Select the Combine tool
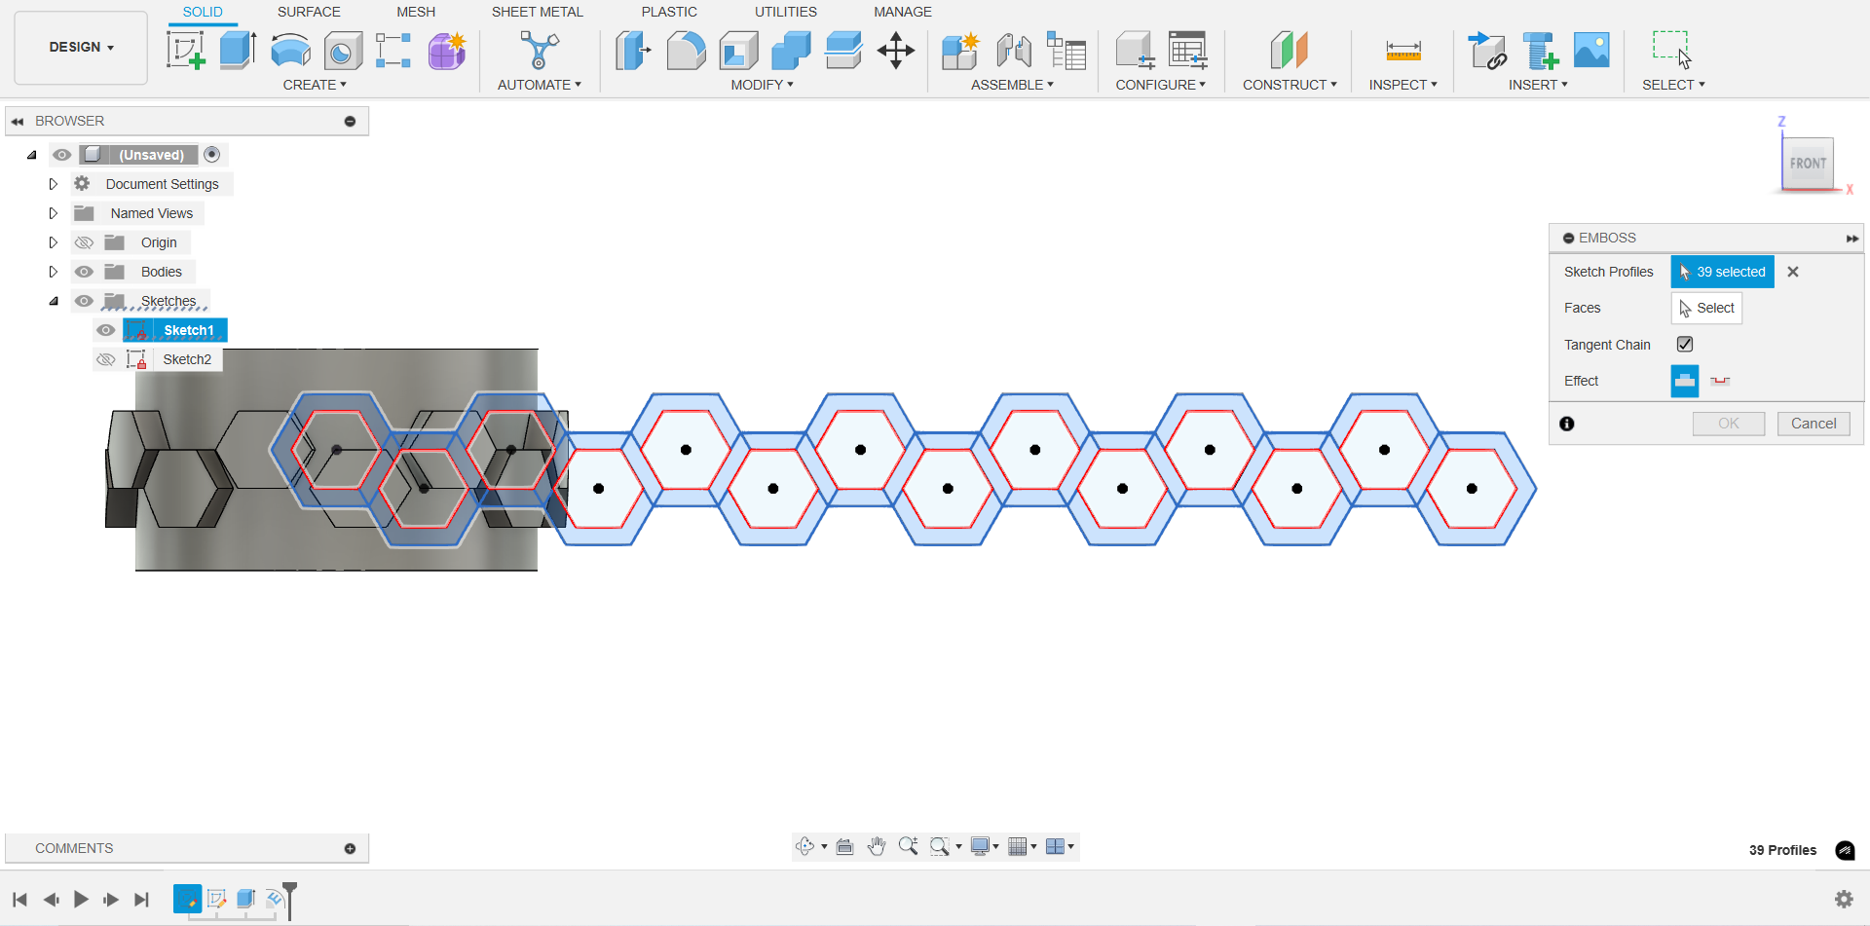This screenshot has height=926, width=1870. [x=791, y=50]
